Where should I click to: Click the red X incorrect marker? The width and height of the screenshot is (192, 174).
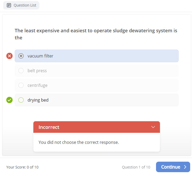tap(9, 56)
